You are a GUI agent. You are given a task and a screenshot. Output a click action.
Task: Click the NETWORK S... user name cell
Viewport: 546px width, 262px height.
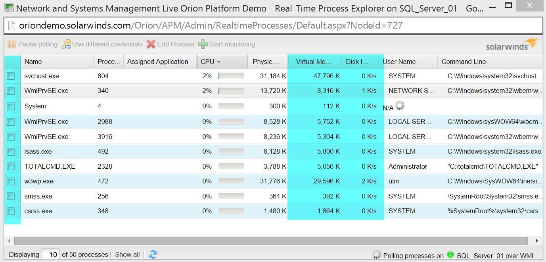coord(411,91)
